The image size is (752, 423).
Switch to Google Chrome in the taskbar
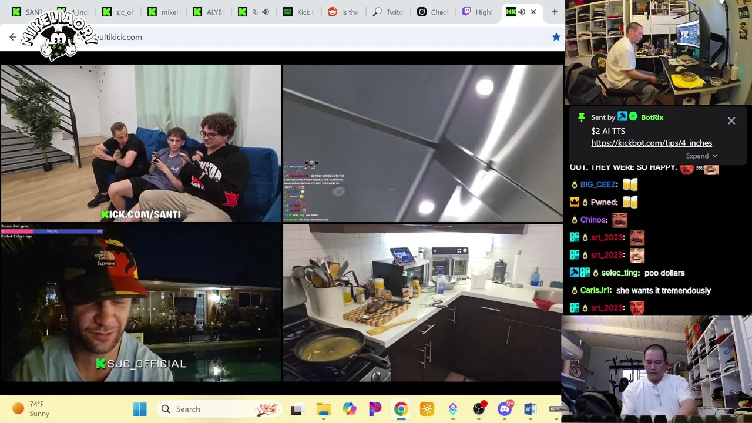401,409
